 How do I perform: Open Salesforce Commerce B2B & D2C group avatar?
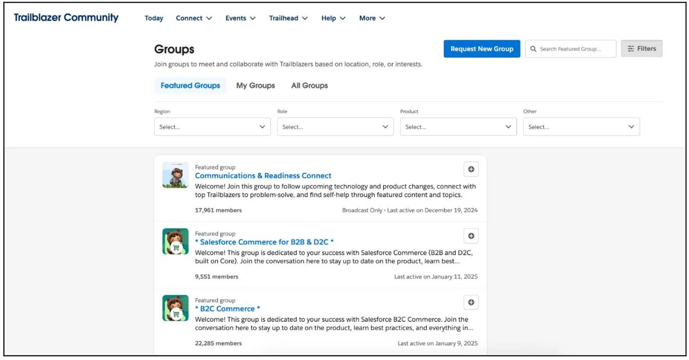pyautogui.click(x=176, y=242)
